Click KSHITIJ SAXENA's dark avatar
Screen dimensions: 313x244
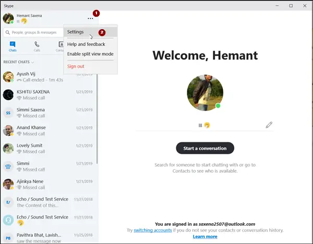[8, 95]
